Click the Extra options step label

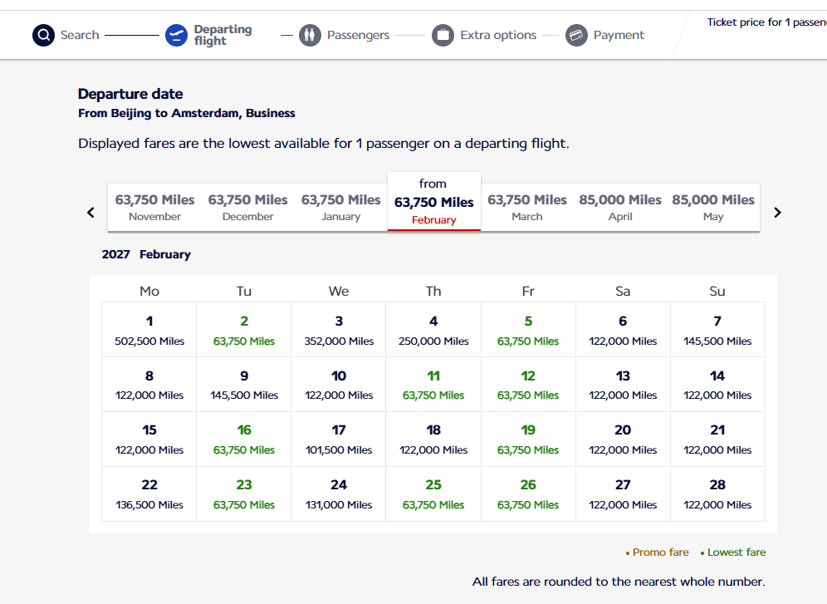[498, 36]
